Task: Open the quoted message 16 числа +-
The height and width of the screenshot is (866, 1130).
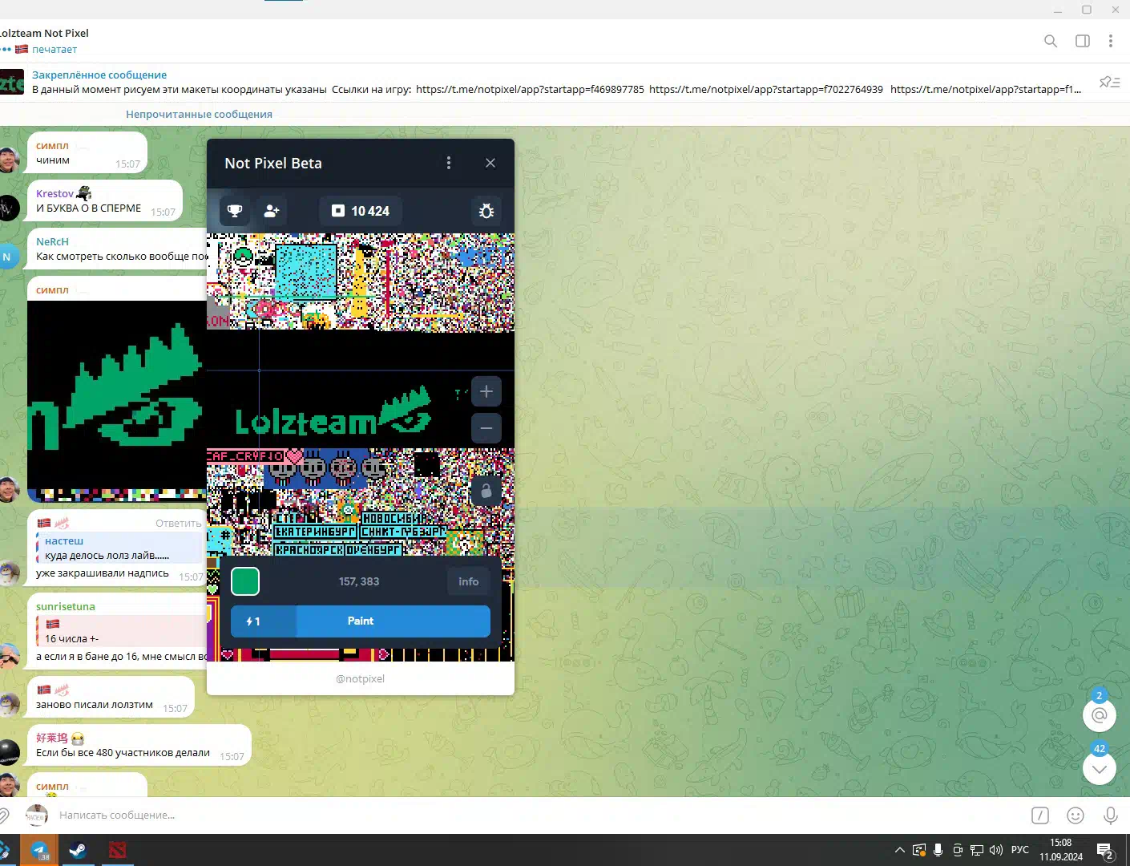Action: coord(120,631)
